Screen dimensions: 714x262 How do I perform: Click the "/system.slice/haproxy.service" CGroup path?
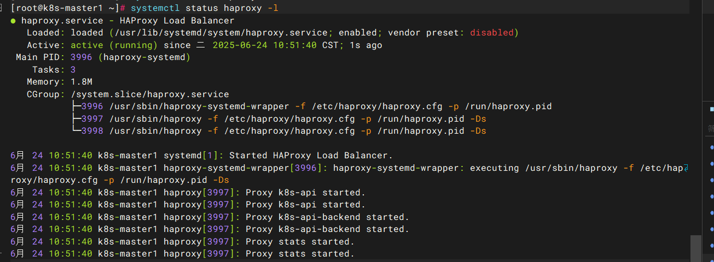[x=150, y=94]
